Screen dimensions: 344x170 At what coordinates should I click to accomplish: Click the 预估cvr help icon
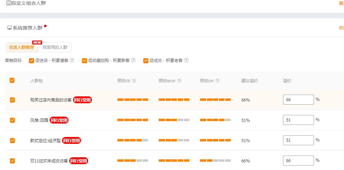pos(217,81)
